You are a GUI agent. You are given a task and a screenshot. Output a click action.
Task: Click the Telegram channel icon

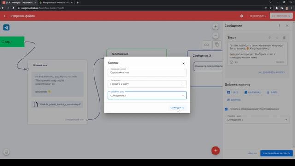[x=6, y=28]
